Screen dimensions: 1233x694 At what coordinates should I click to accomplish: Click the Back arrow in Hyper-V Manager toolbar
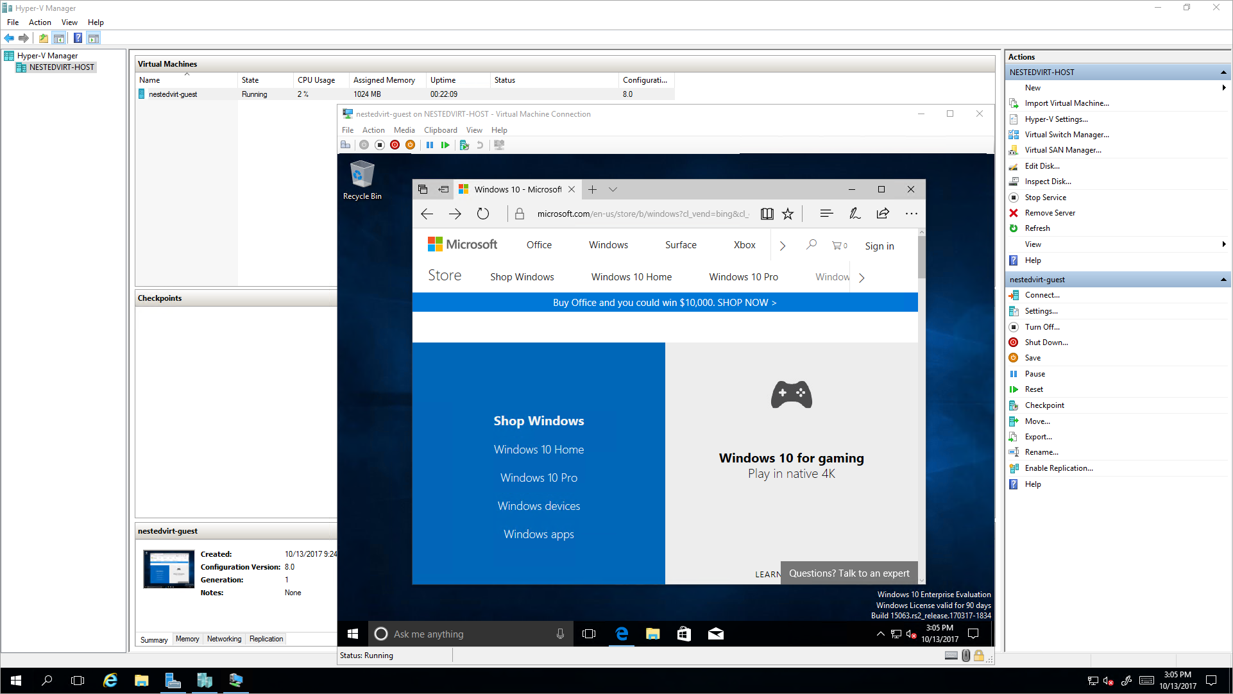click(9, 38)
